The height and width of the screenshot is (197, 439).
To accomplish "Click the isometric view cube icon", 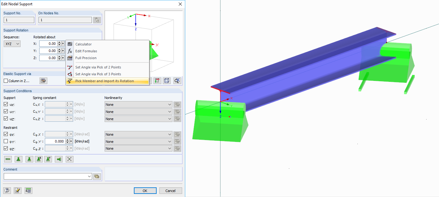I will tap(167, 81).
